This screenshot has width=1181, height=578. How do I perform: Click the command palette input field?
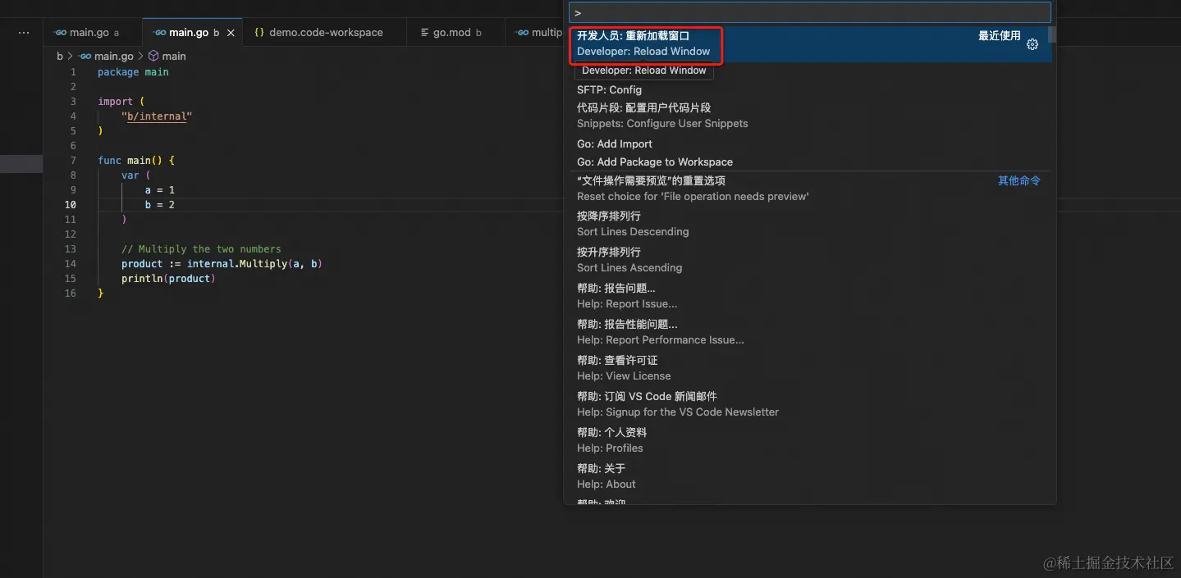click(x=809, y=12)
